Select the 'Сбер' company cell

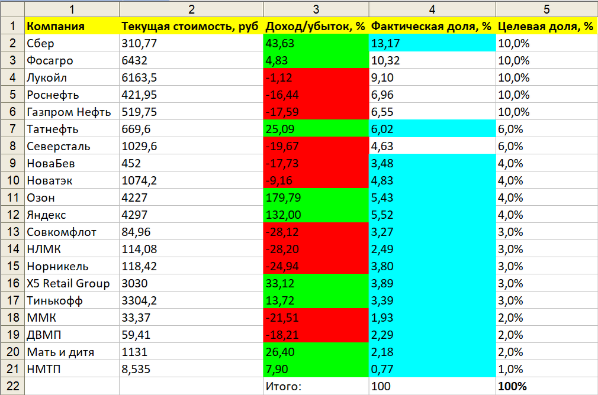(x=72, y=43)
